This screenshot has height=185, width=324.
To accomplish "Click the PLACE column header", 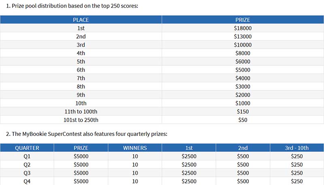I will click(x=81, y=19).
